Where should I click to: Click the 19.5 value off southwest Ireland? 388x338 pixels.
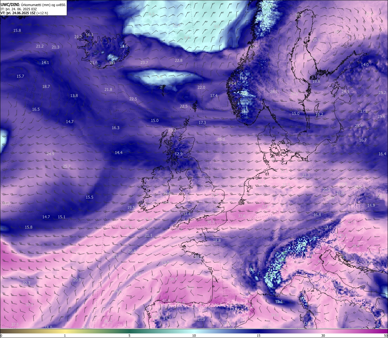(x=131, y=208)
